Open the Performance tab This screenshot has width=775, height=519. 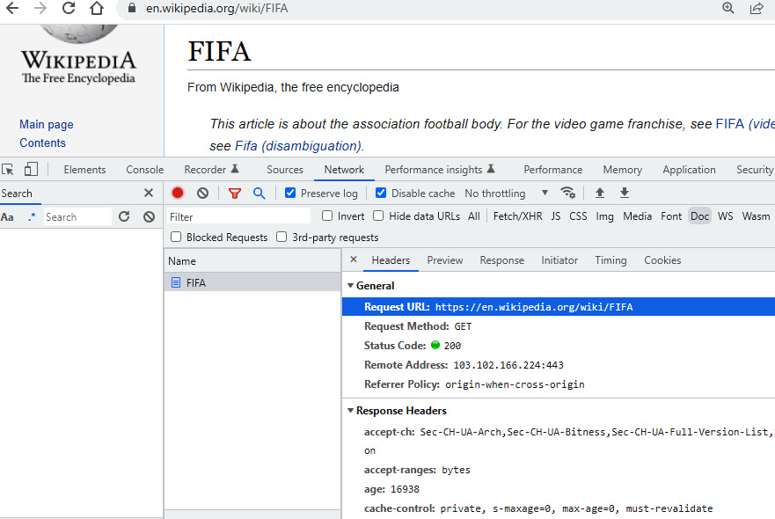coord(553,170)
